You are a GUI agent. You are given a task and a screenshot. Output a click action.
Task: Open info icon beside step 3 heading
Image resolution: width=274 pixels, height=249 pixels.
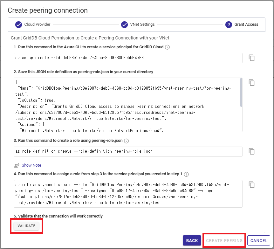(126, 141)
